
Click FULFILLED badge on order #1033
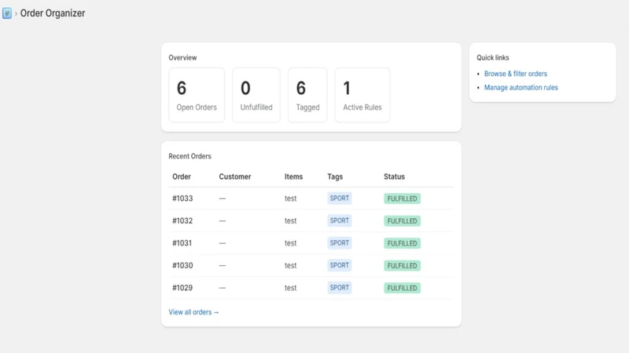click(x=402, y=199)
